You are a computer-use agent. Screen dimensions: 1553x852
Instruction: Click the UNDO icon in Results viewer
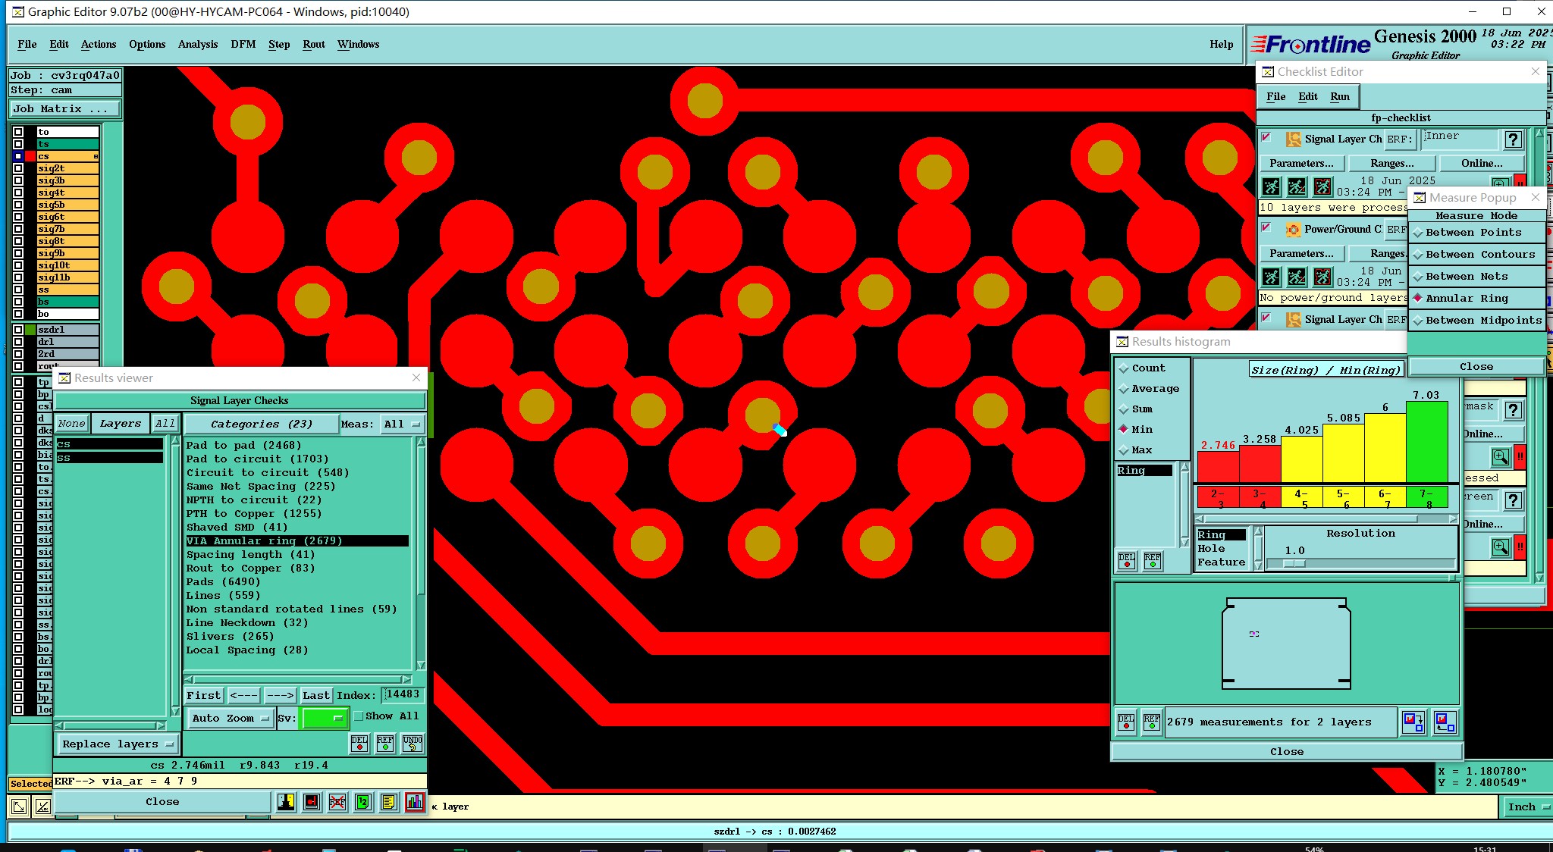[x=413, y=743]
